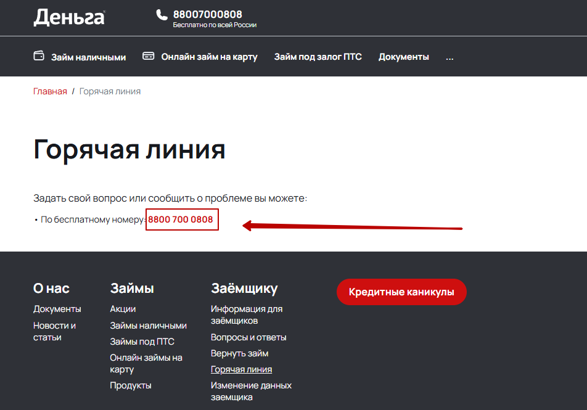Open Изменение данных заемщика footer link
The height and width of the screenshot is (410, 587).
click(251, 392)
